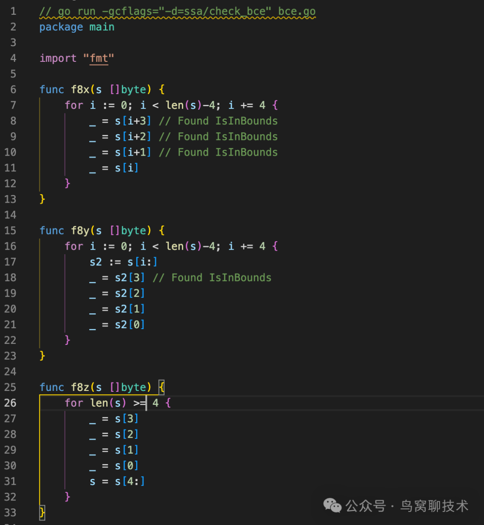Click the highlighted opening brace on line 25
Viewport: 484px width, 525px height.
pos(162,387)
